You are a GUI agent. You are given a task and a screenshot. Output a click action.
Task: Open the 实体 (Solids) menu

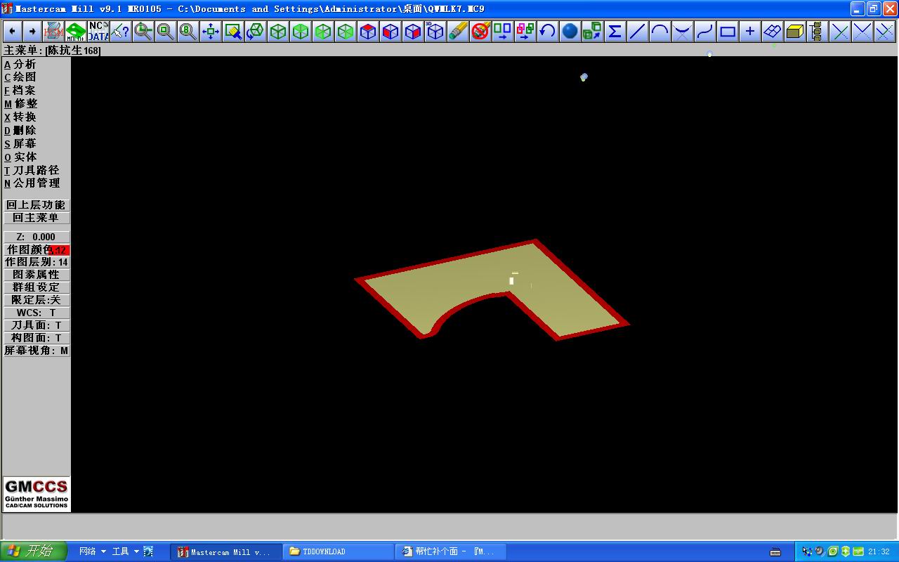tap(20, 157)
